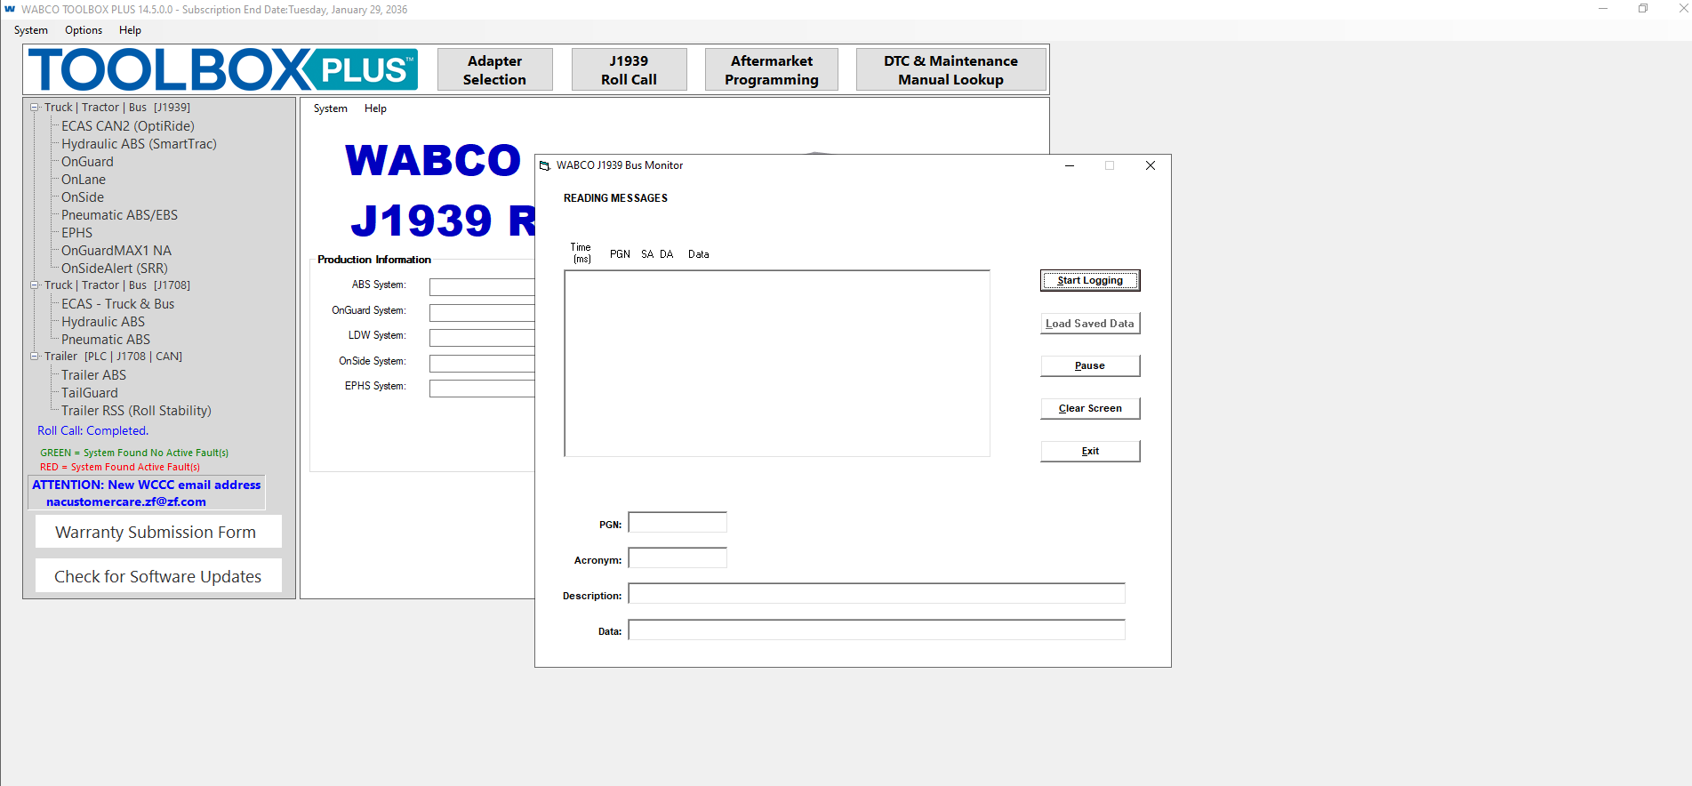The image size is (1692, 786).
Task: Clear Screen of bus messages
Action: point(1090,408)
